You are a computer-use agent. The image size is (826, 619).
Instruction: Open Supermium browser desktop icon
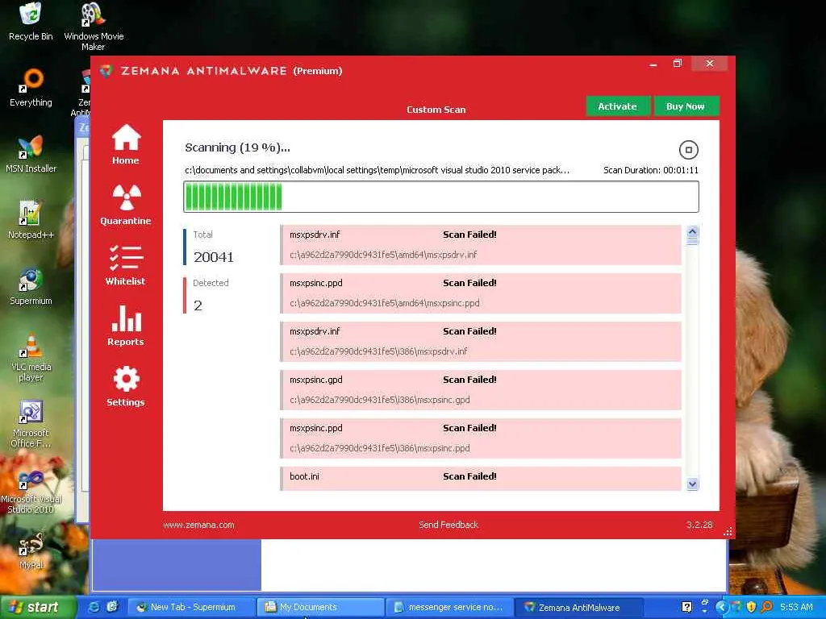(31, 287)
